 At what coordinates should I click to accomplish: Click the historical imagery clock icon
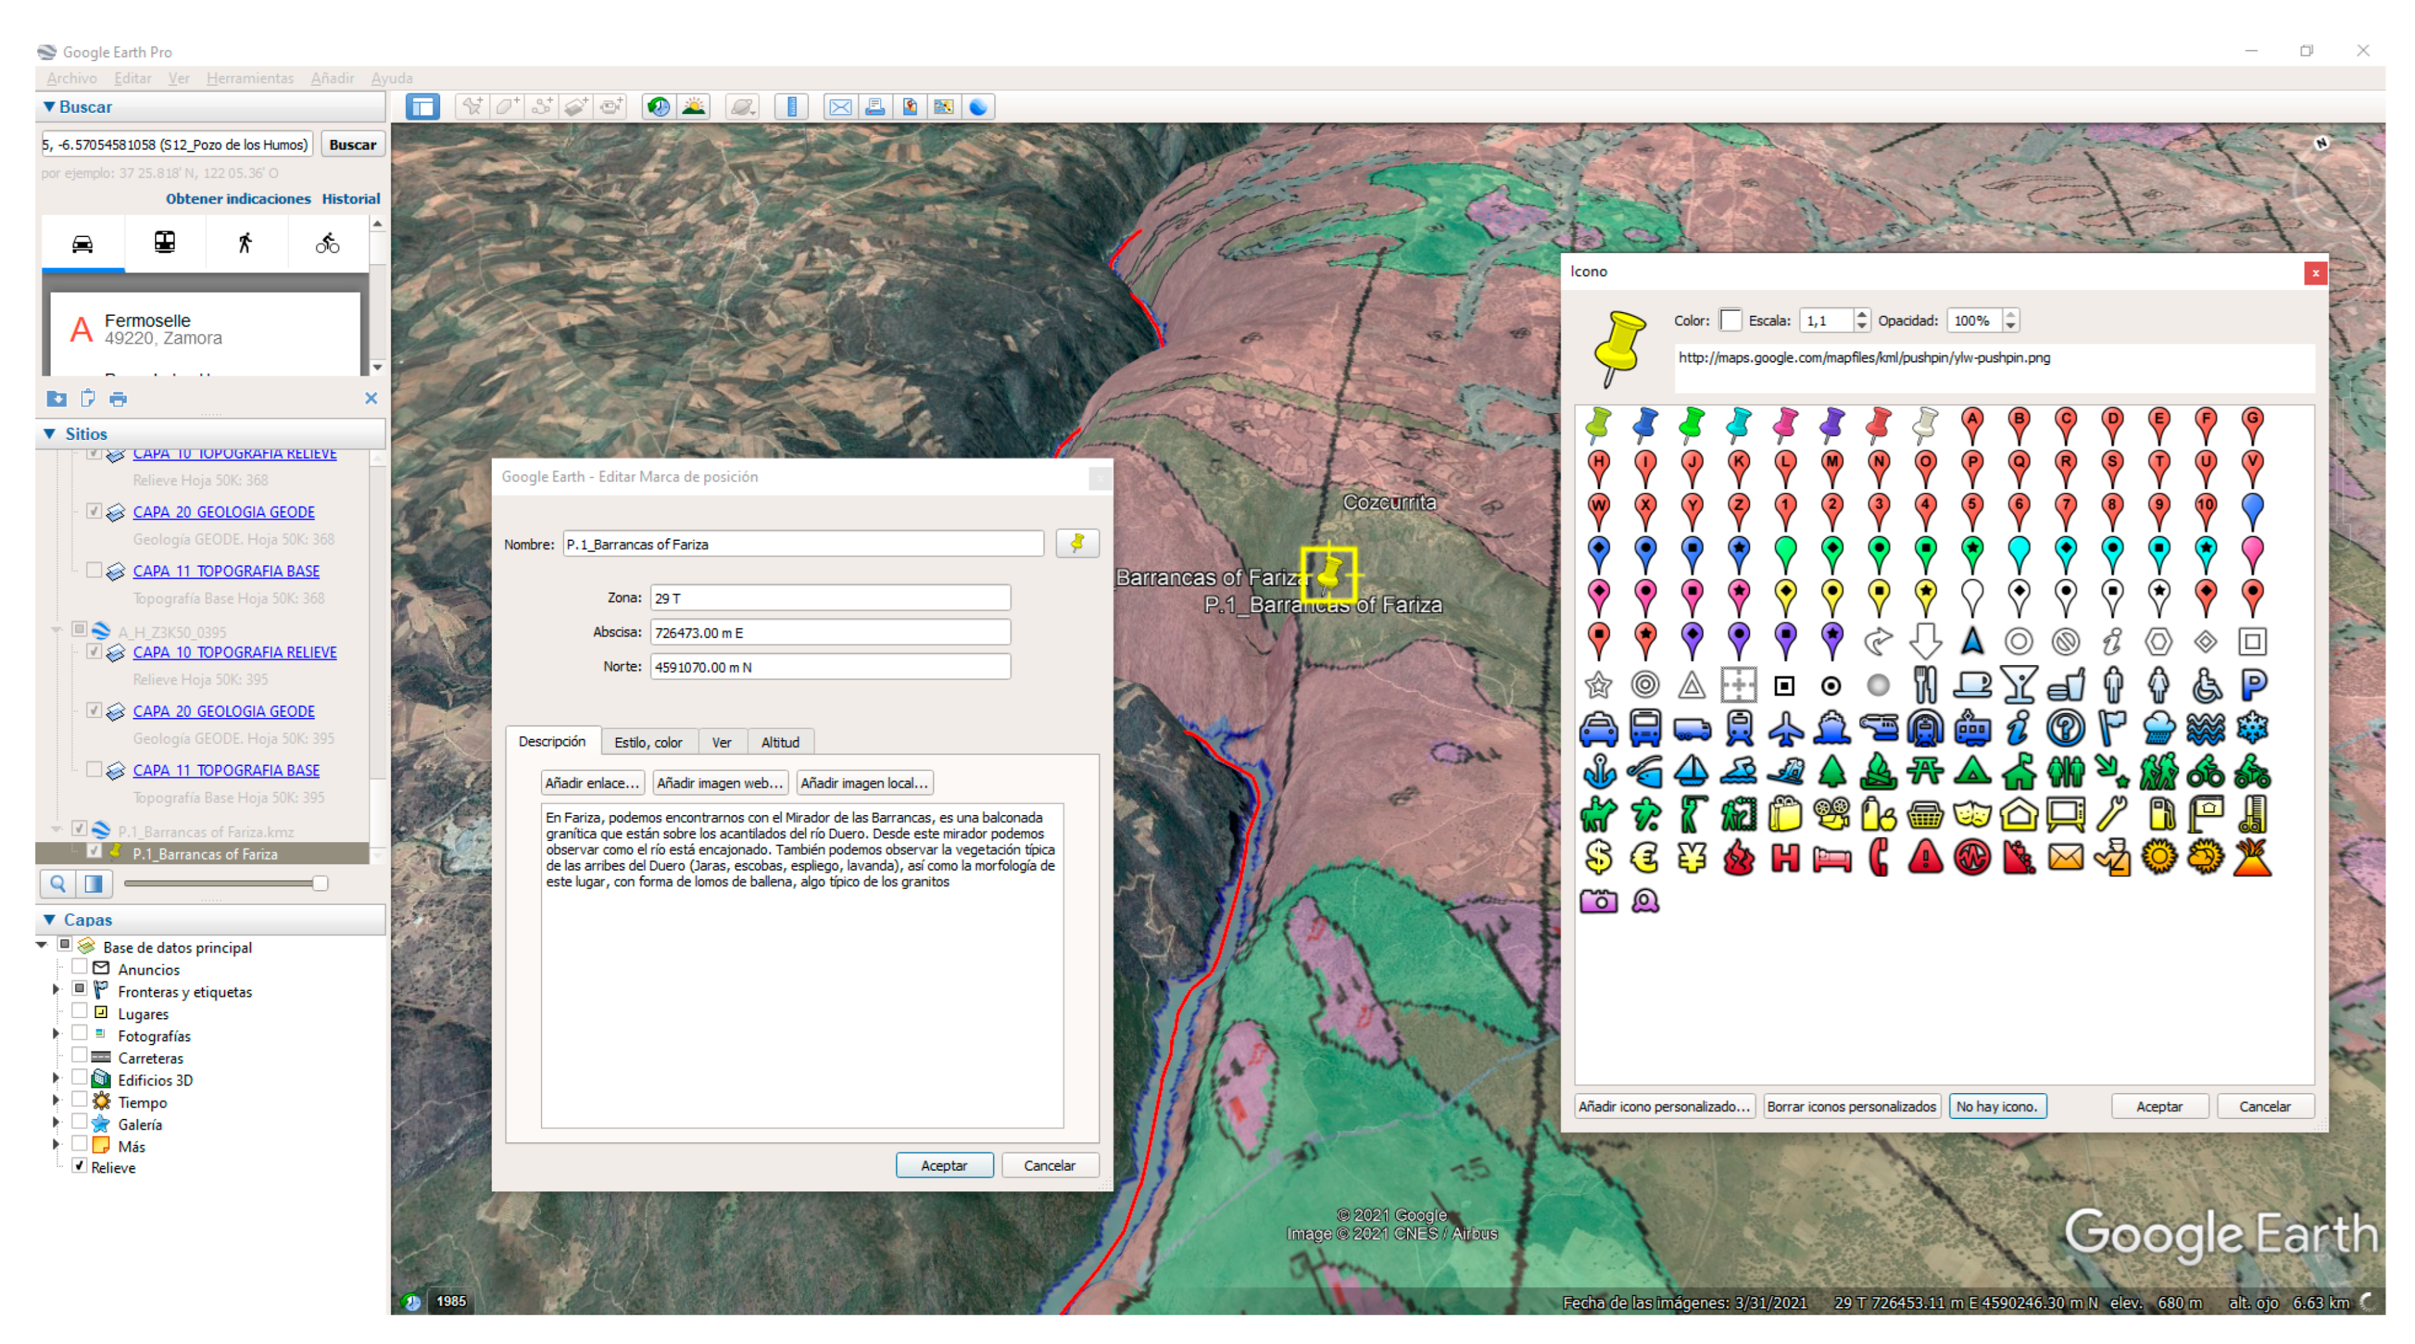click(658, 107)
